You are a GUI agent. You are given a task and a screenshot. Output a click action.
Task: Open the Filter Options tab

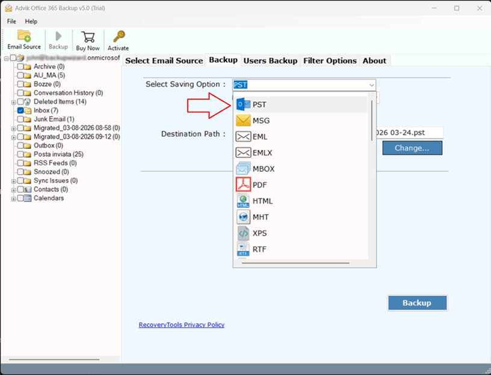click(x=330, y=60)
